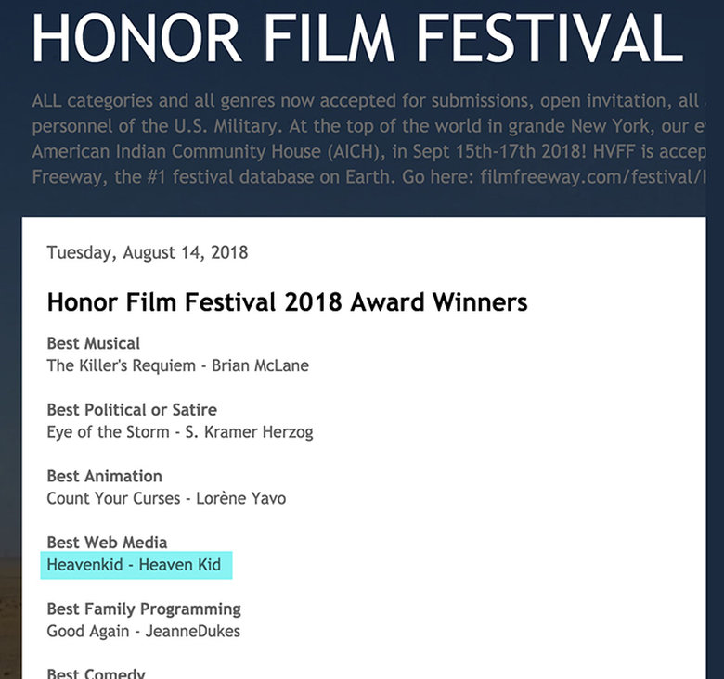Screen dimensions: 724x679
Task: Click Count Your Curses - Lorène Yavo line
Action: (x=166, y=498)
